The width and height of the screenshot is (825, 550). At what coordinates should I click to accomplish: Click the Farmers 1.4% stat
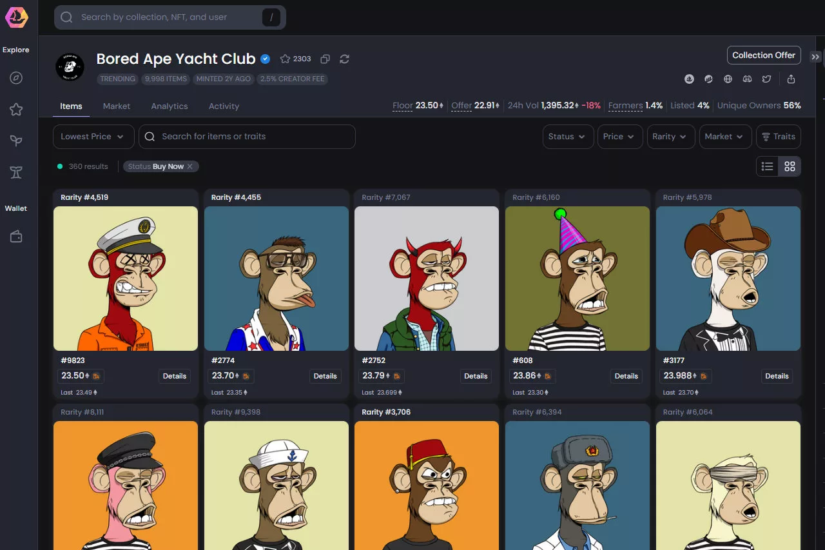(x=635, y=106)
